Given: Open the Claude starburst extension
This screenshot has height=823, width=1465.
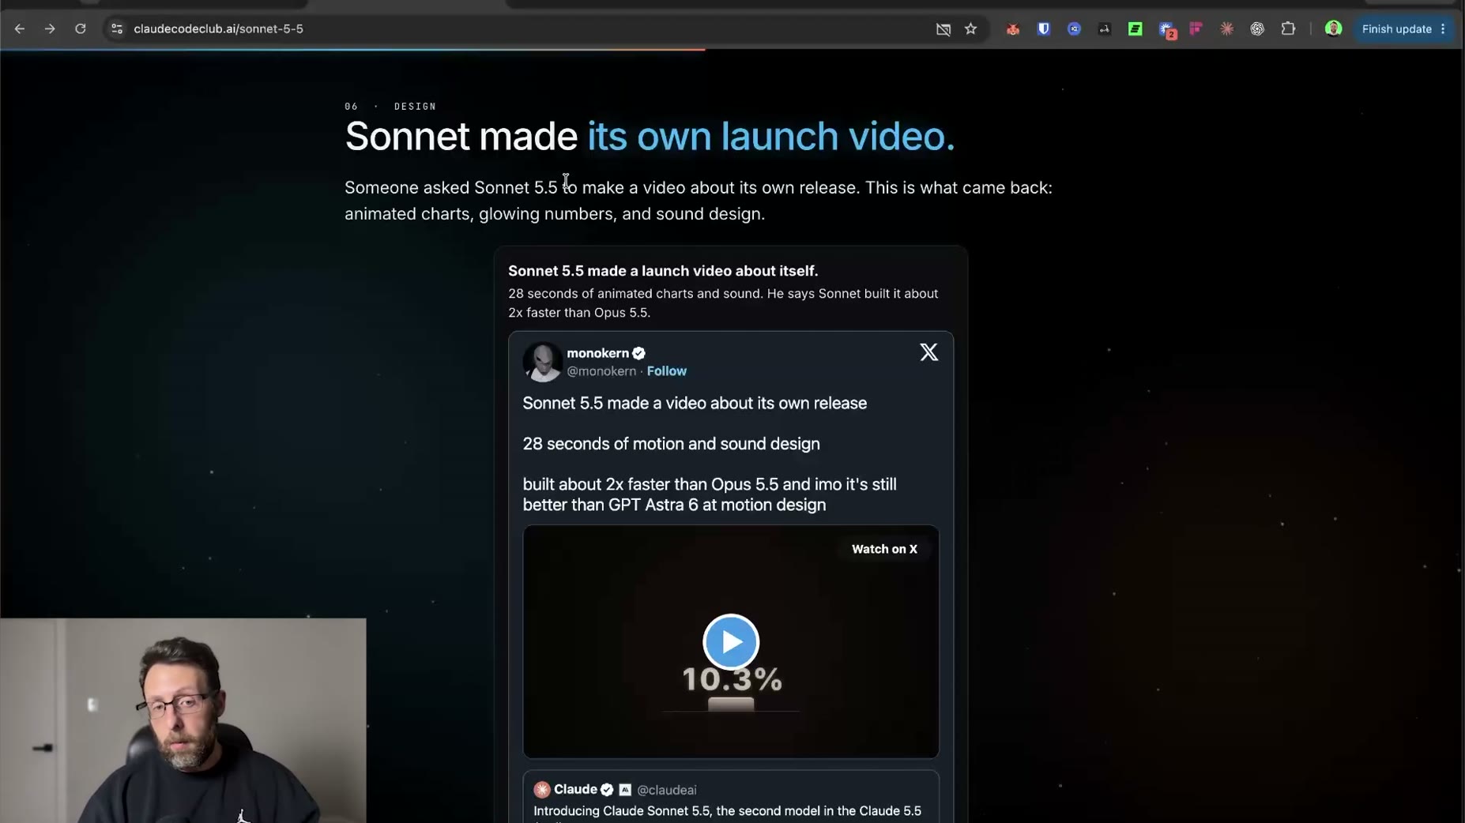Looking at the screenshot, I should (x=1227, y=29).
